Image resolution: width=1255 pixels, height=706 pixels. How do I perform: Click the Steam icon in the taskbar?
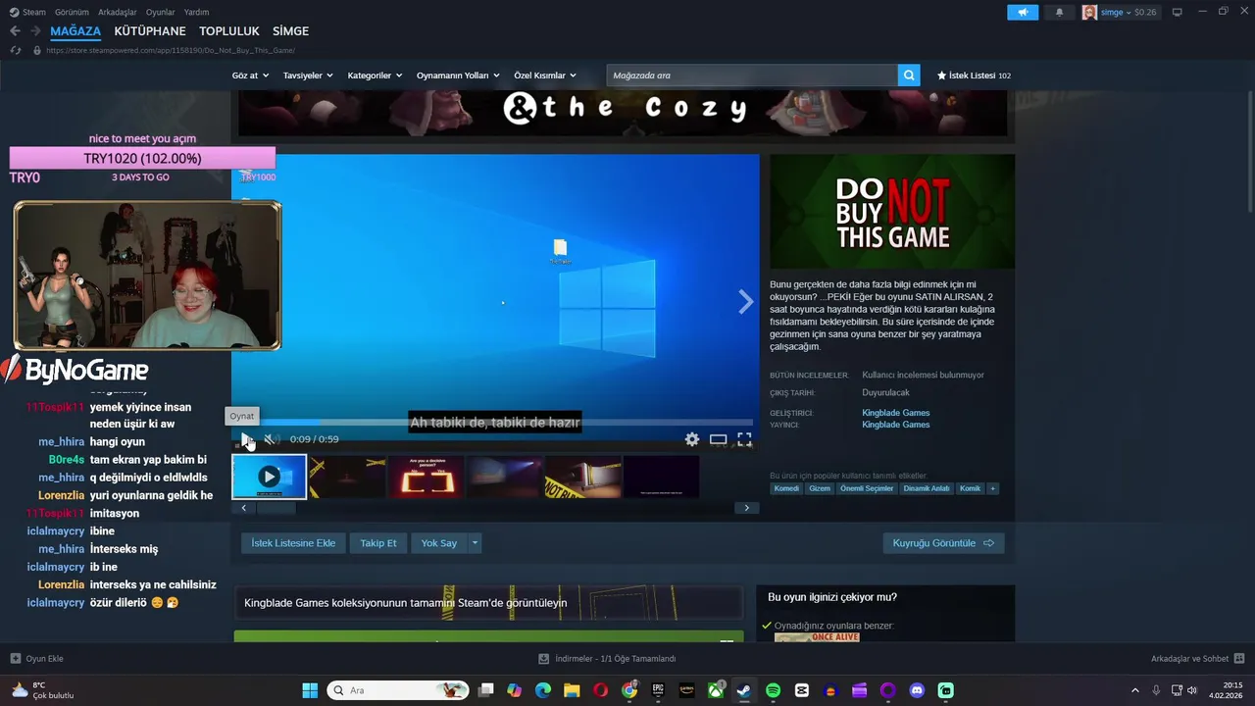pyautogui.click(x=744, y=690)
